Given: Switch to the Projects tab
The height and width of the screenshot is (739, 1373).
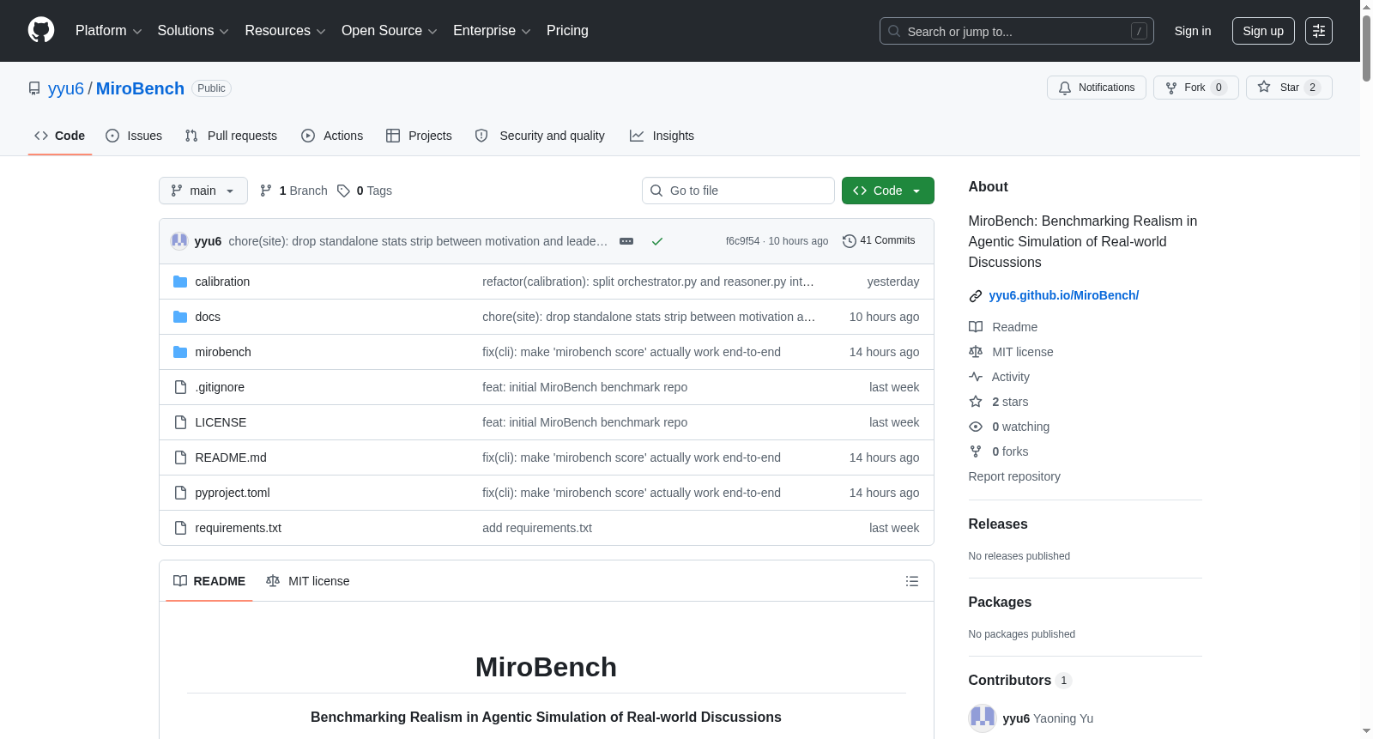Looking at the screenshot, I should coord(419,136).
